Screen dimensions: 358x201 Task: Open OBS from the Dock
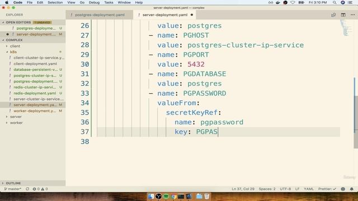pos(158,196)
